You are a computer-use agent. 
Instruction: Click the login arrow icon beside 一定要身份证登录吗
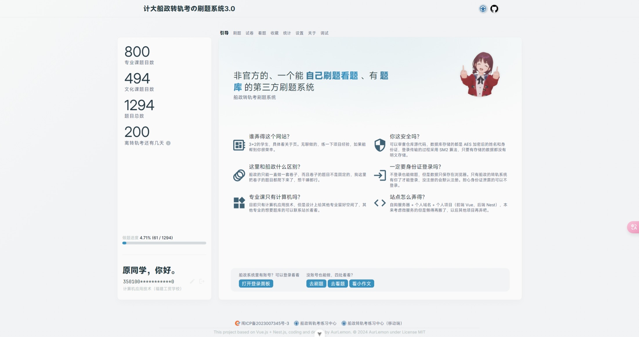point(380,175)
